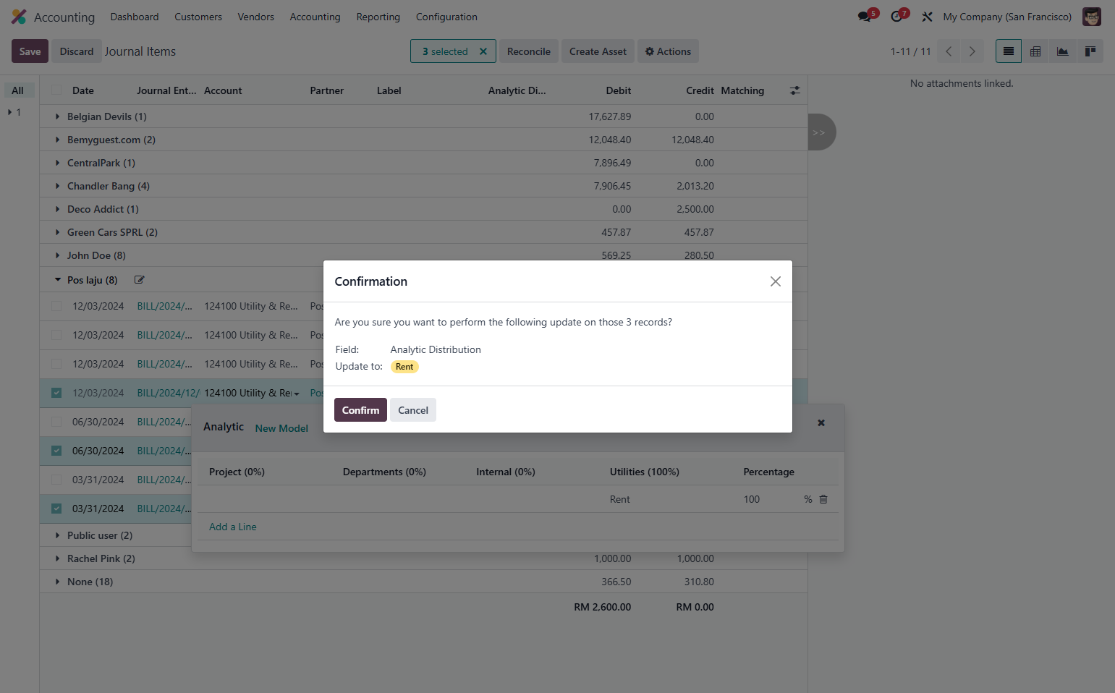Open the Reporting menu
This screenshot has width=1115, height=693.
[378, 17]
